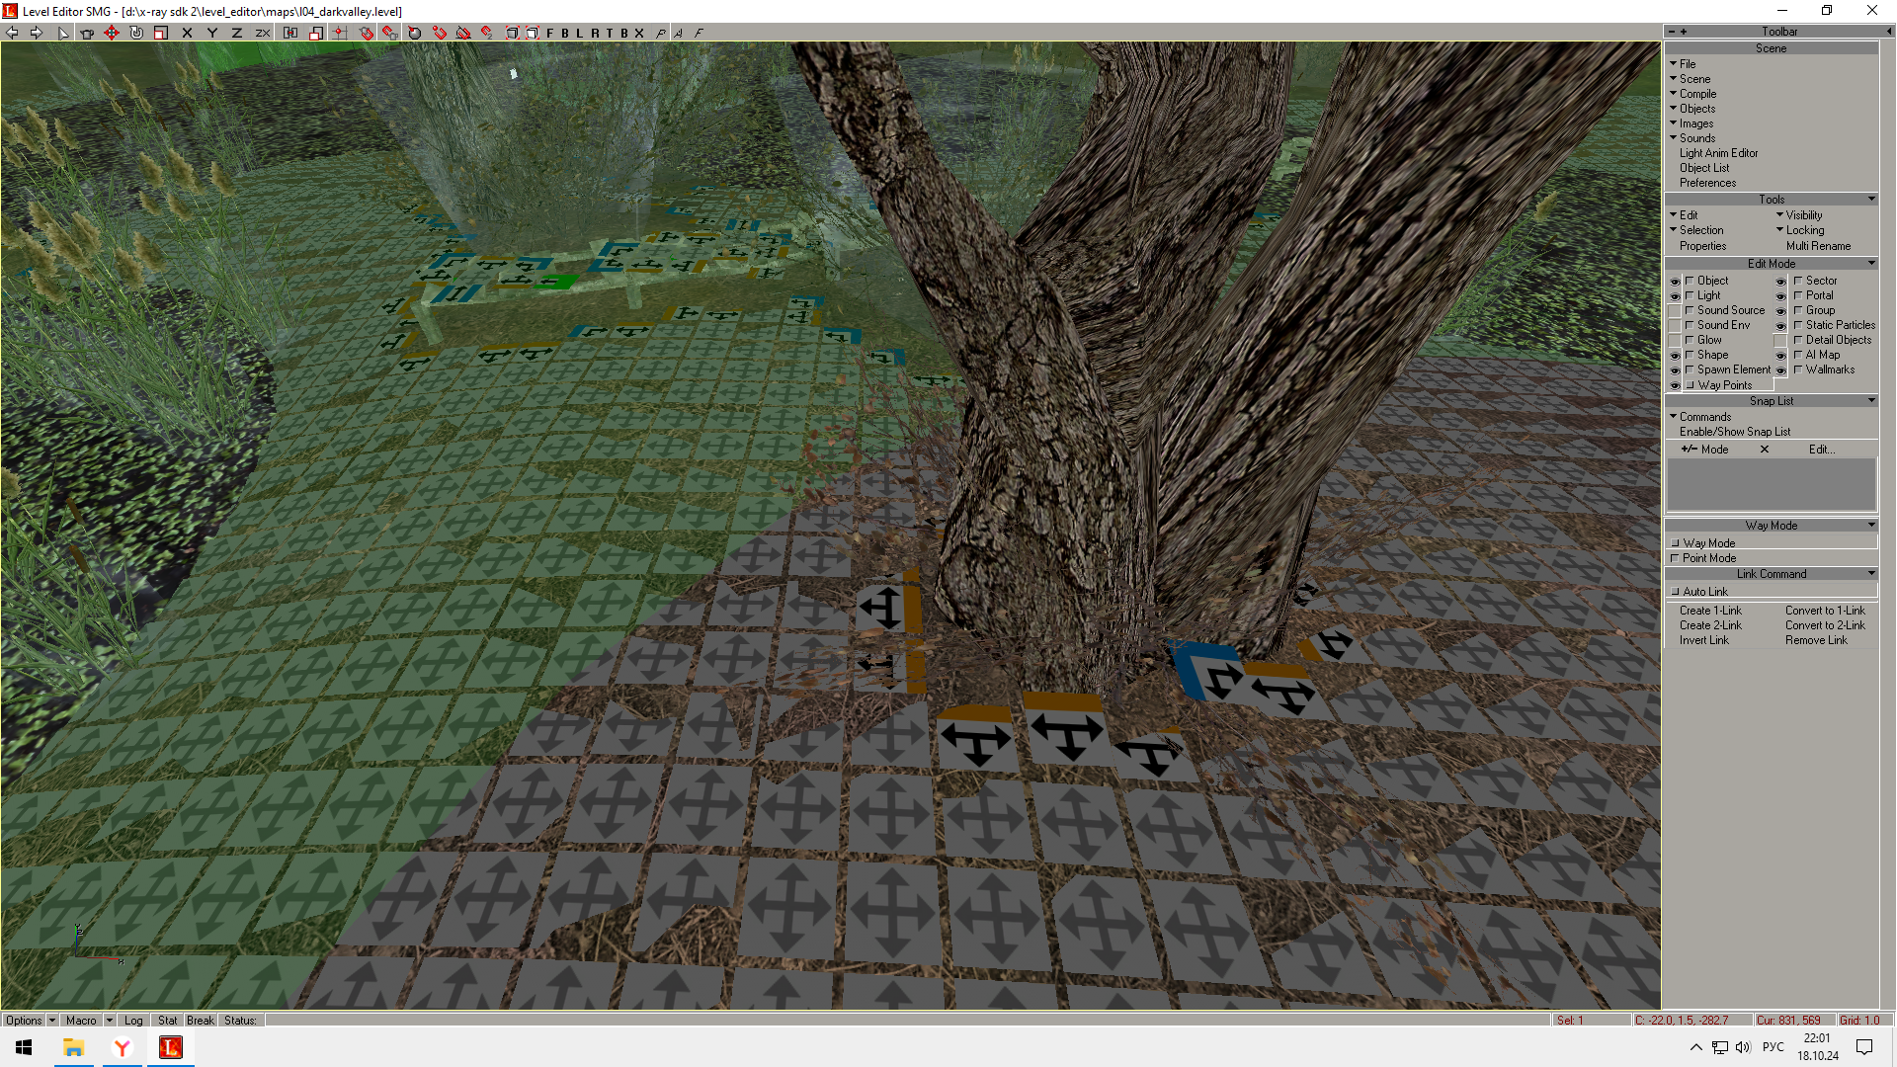Open the Locking dropdown
1897x1067 pixels.
pos(1804,230)
